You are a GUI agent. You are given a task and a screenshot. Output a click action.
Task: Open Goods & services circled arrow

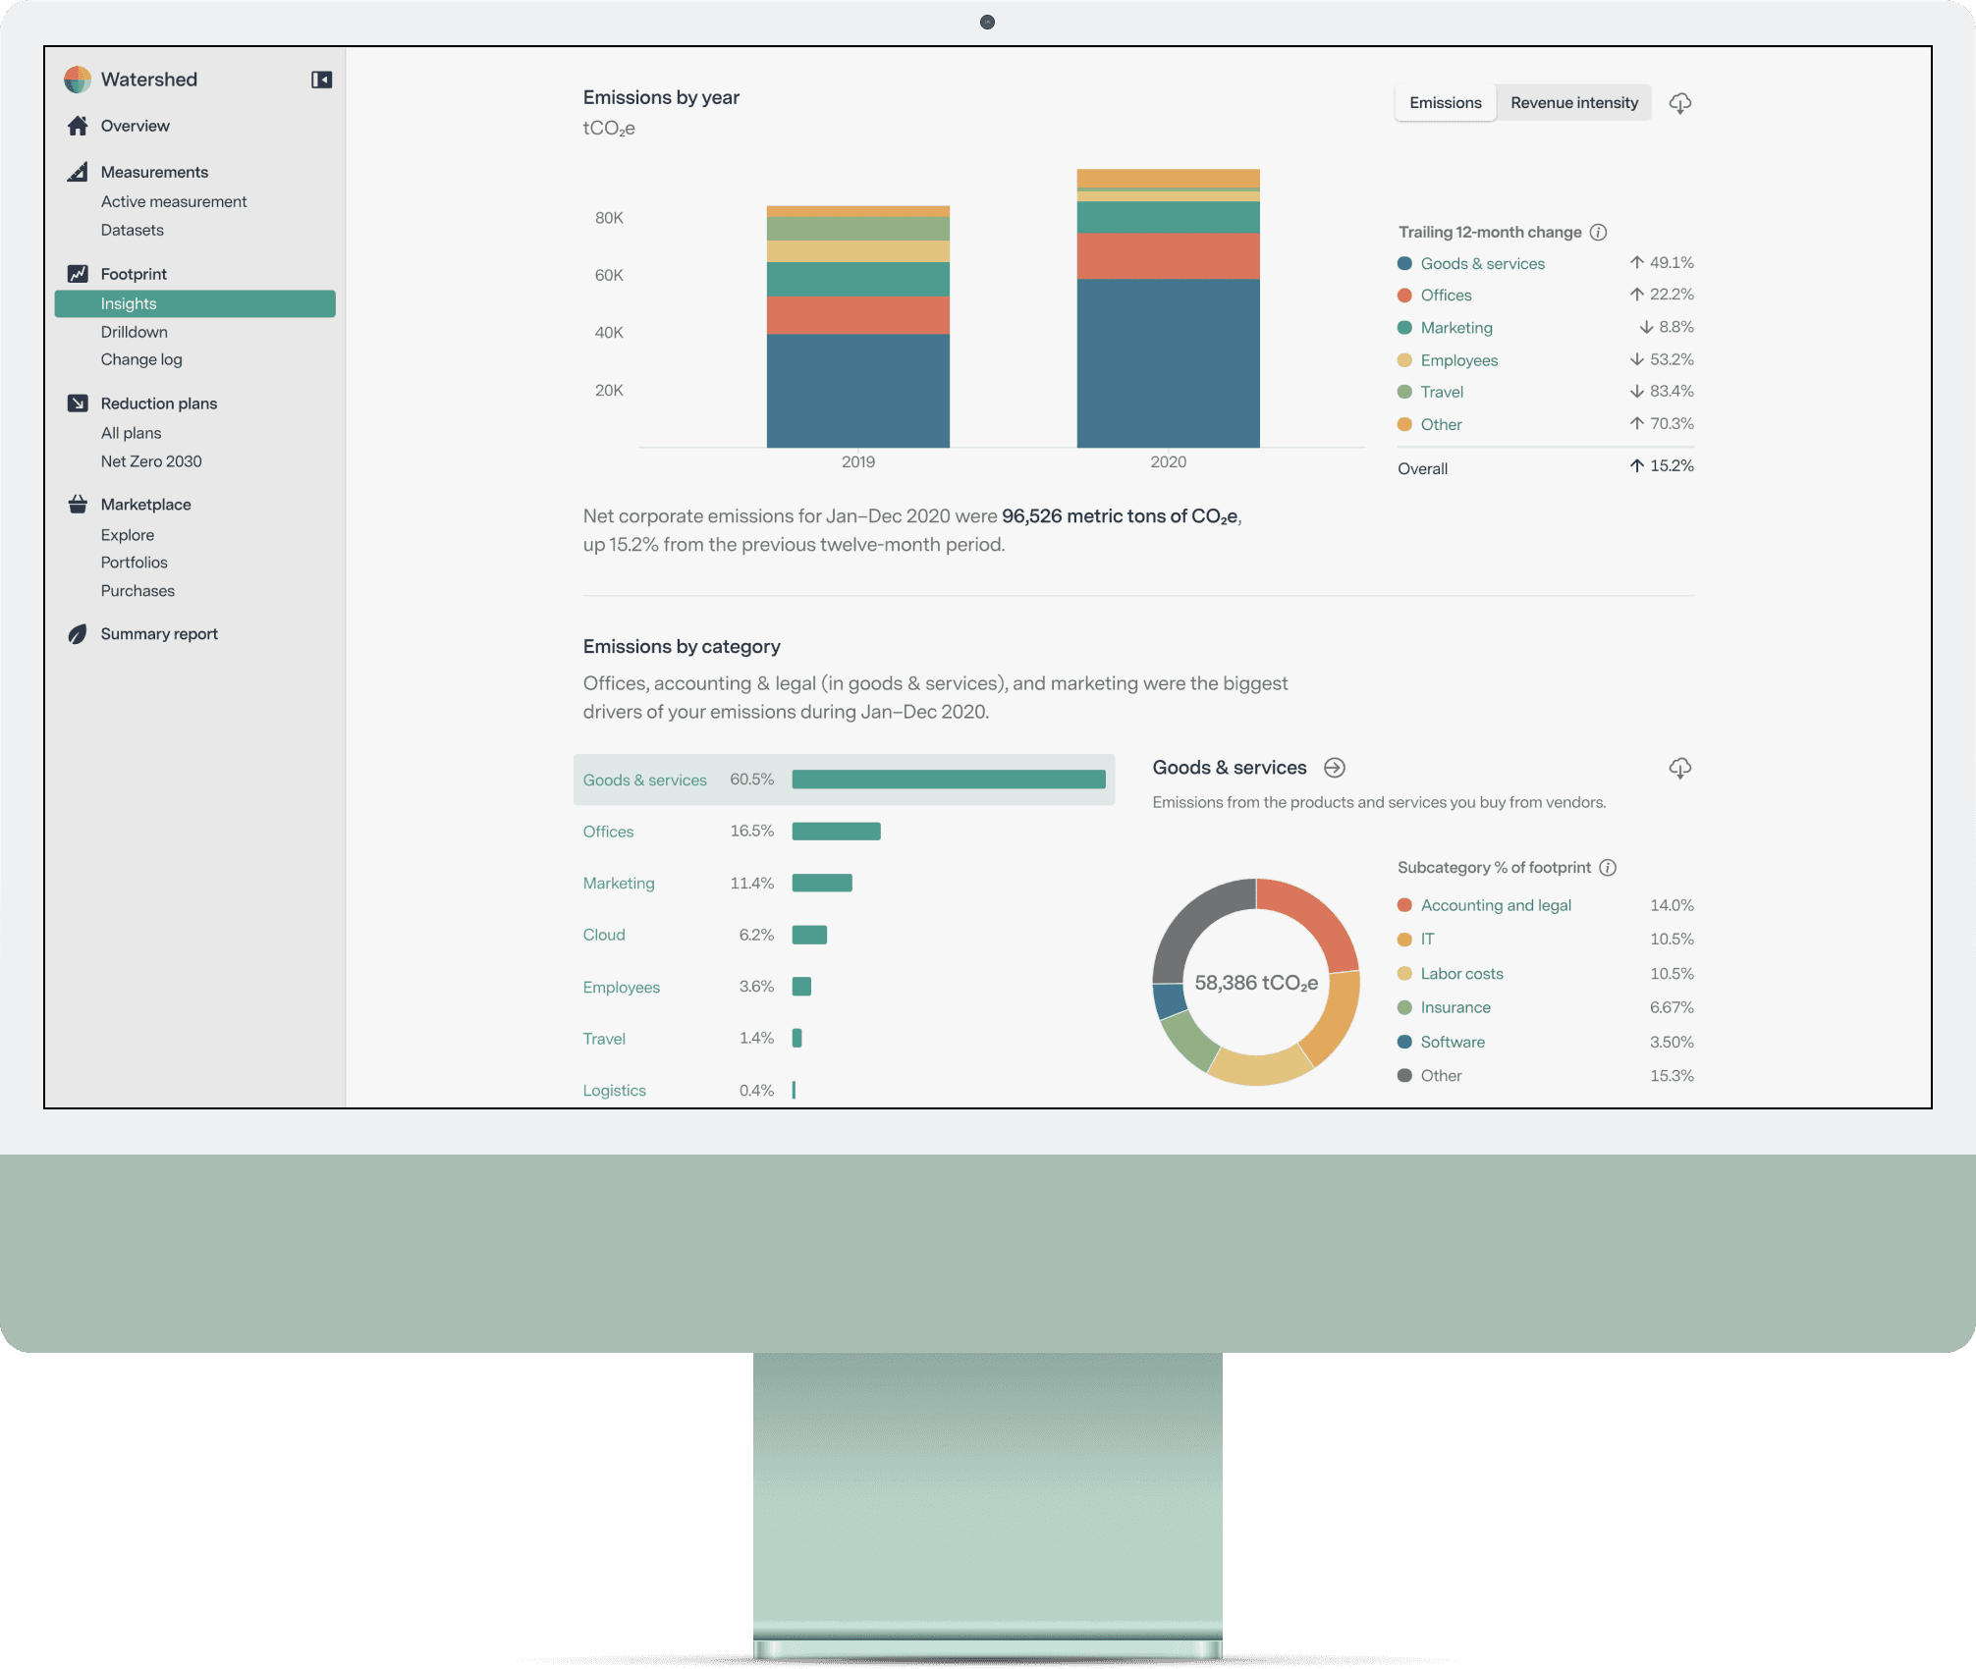pyautogui.click(x=1335, y=768)
